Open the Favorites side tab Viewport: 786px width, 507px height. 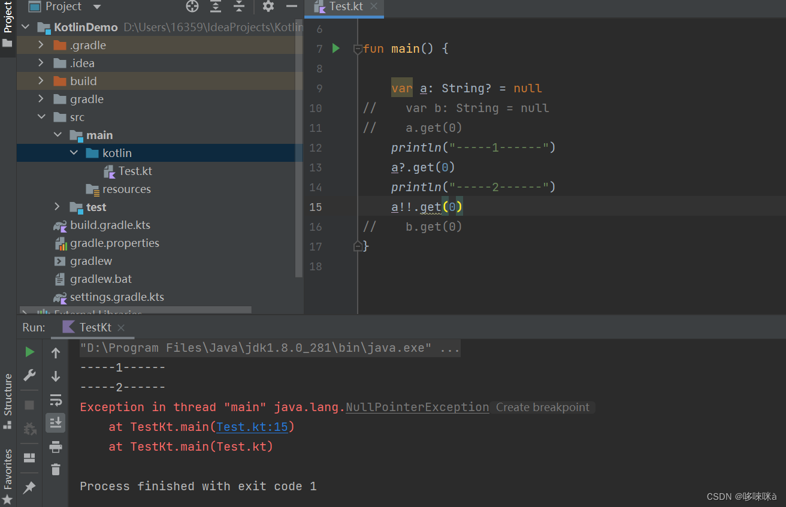(x=8, y=476)
